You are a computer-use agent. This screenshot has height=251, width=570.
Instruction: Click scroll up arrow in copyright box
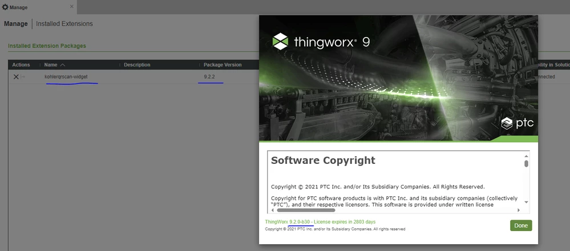526,155
